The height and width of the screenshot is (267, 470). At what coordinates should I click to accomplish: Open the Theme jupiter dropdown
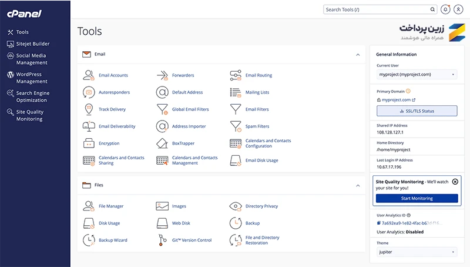point(417,252)
